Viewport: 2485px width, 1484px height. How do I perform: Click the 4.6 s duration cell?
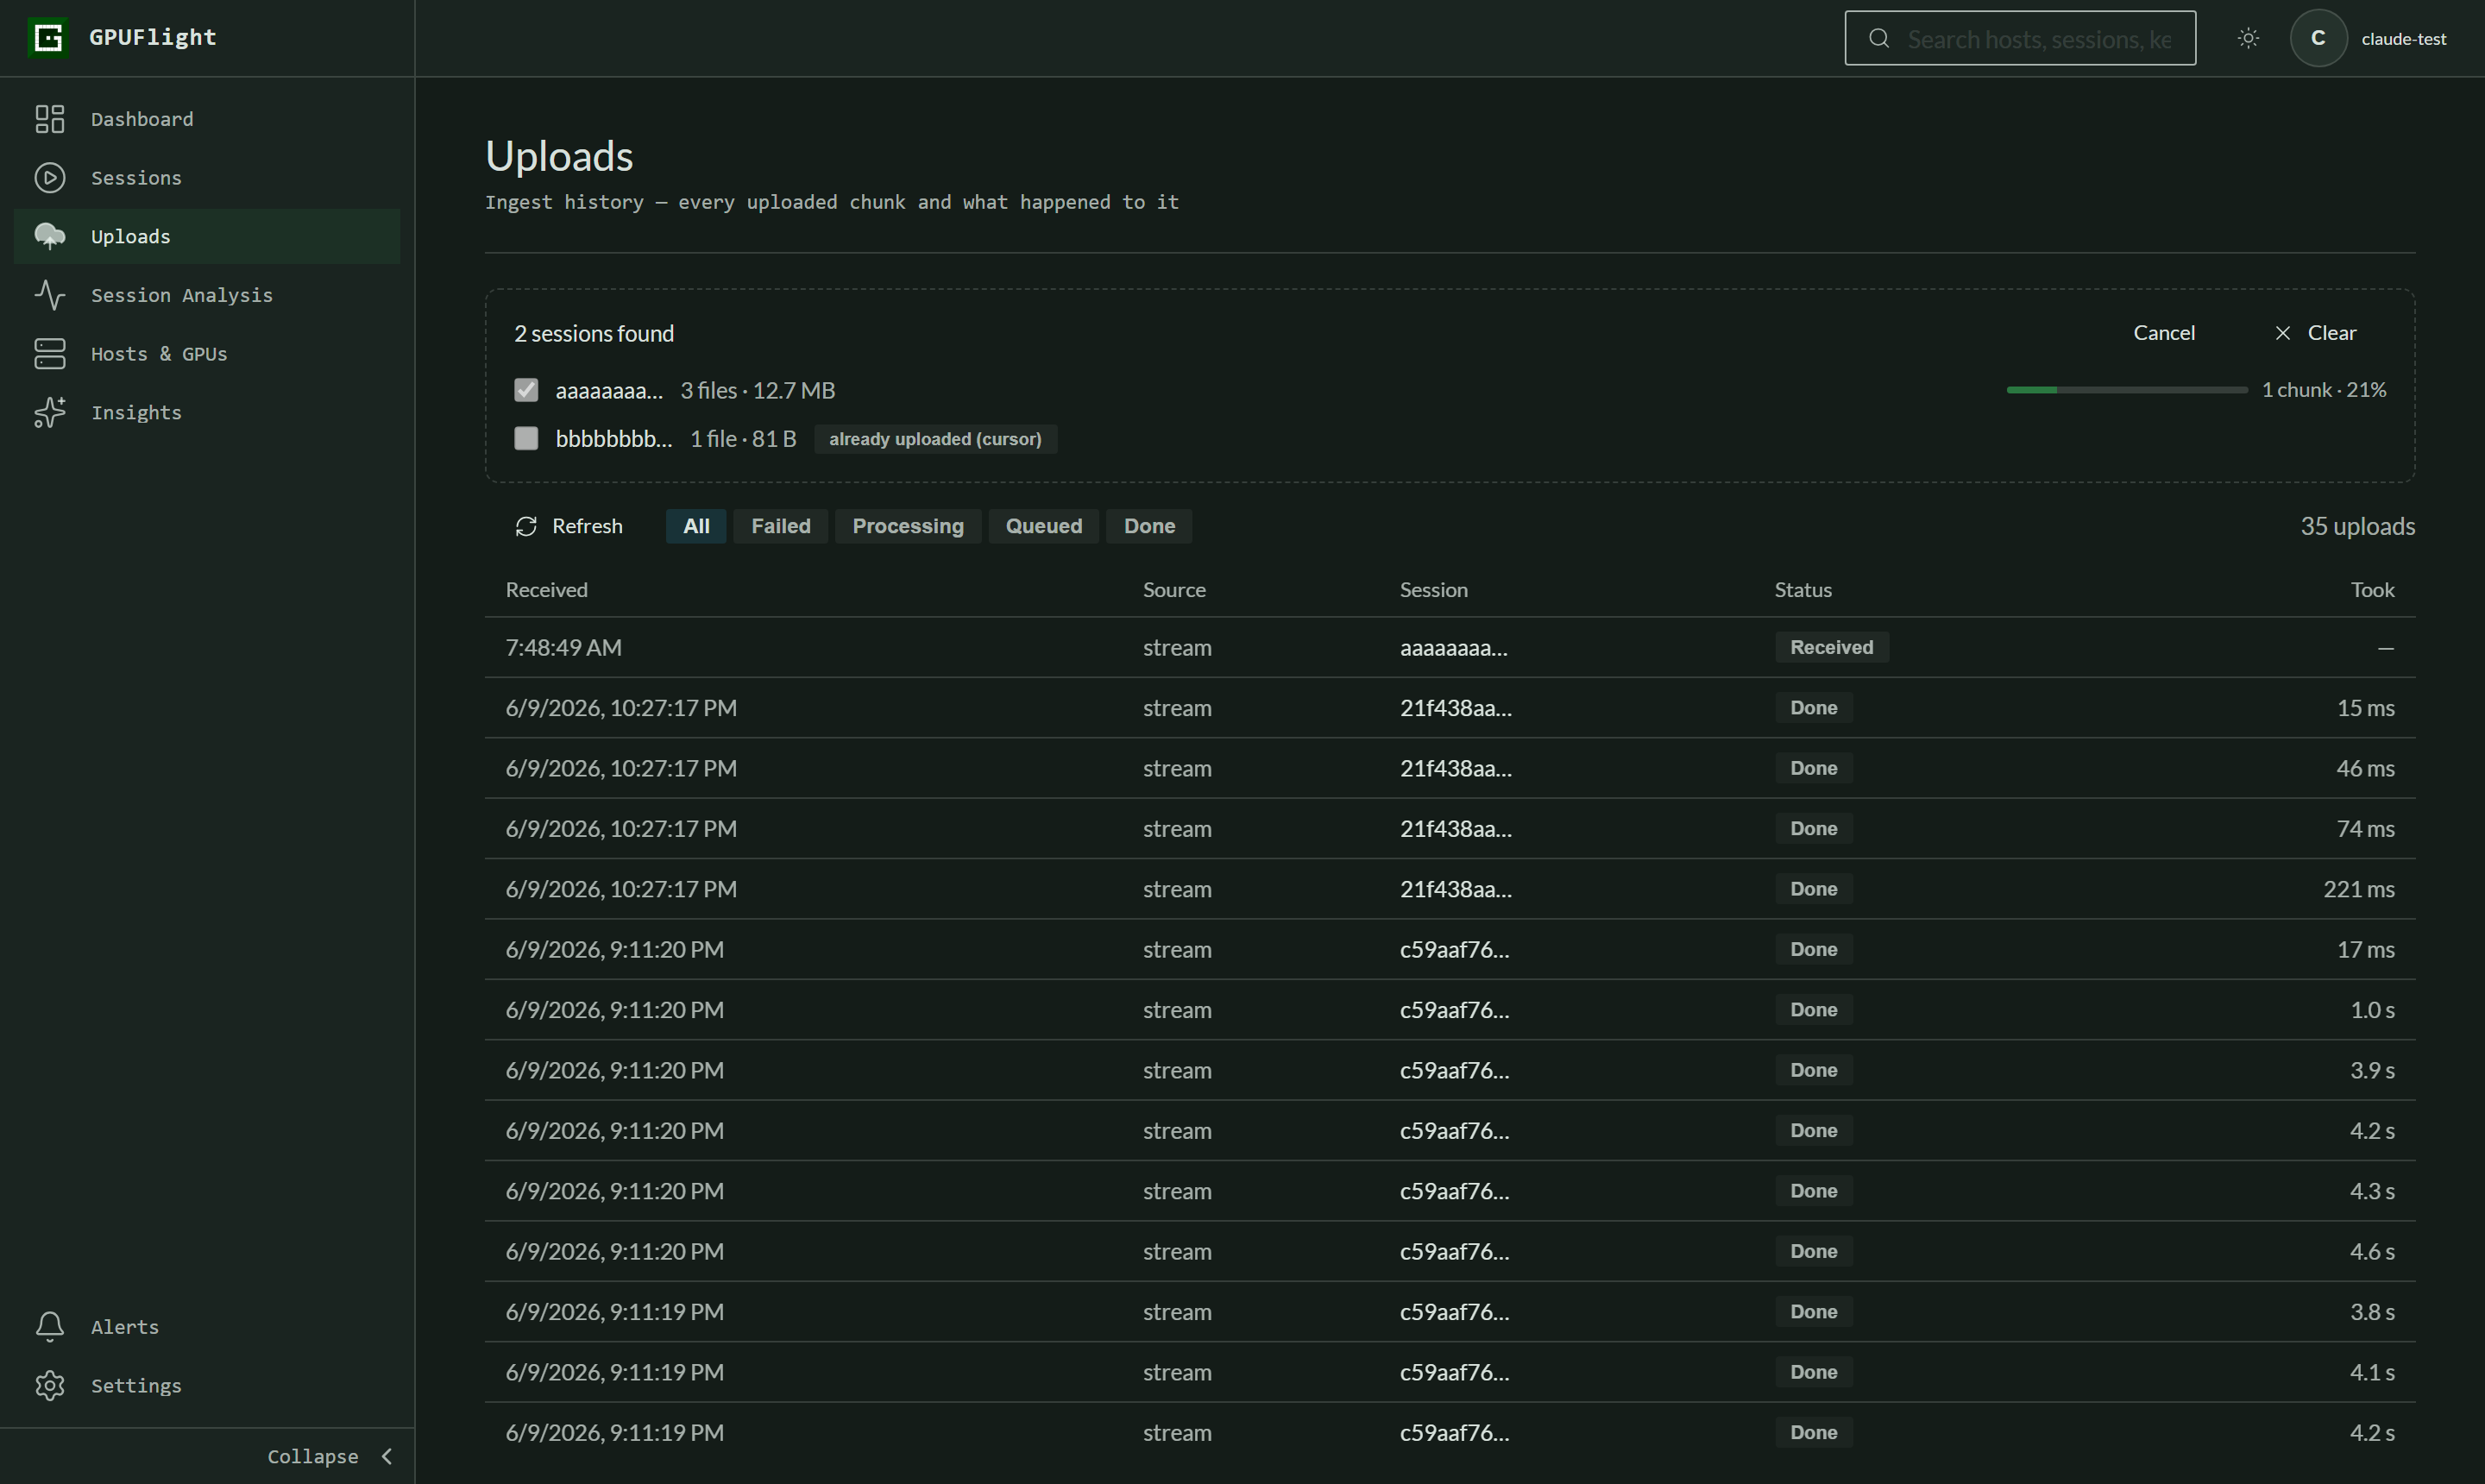(x=2372, y=1252)
